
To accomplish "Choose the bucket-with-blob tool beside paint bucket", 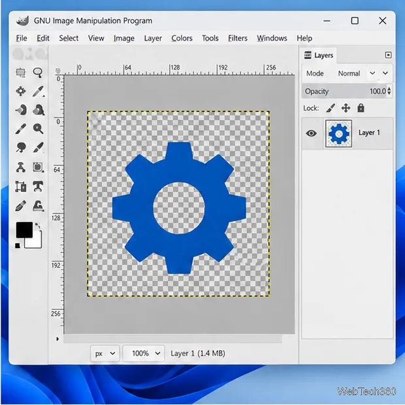I will (x=39, y=110).
